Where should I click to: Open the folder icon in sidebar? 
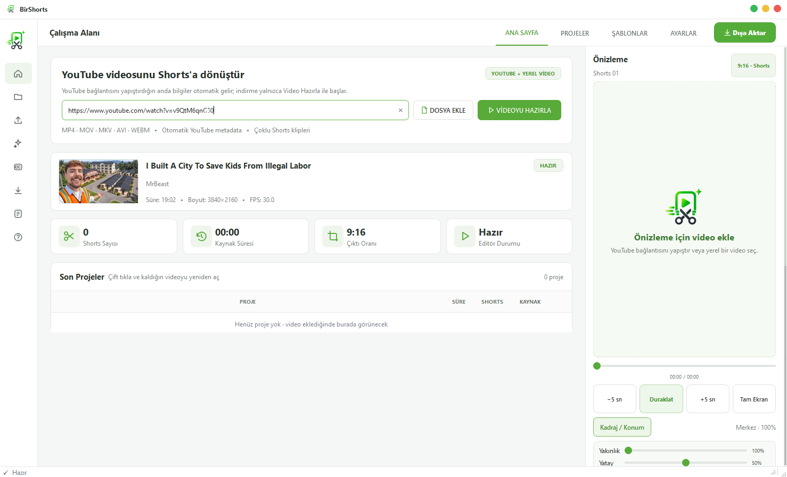[18, 97]
